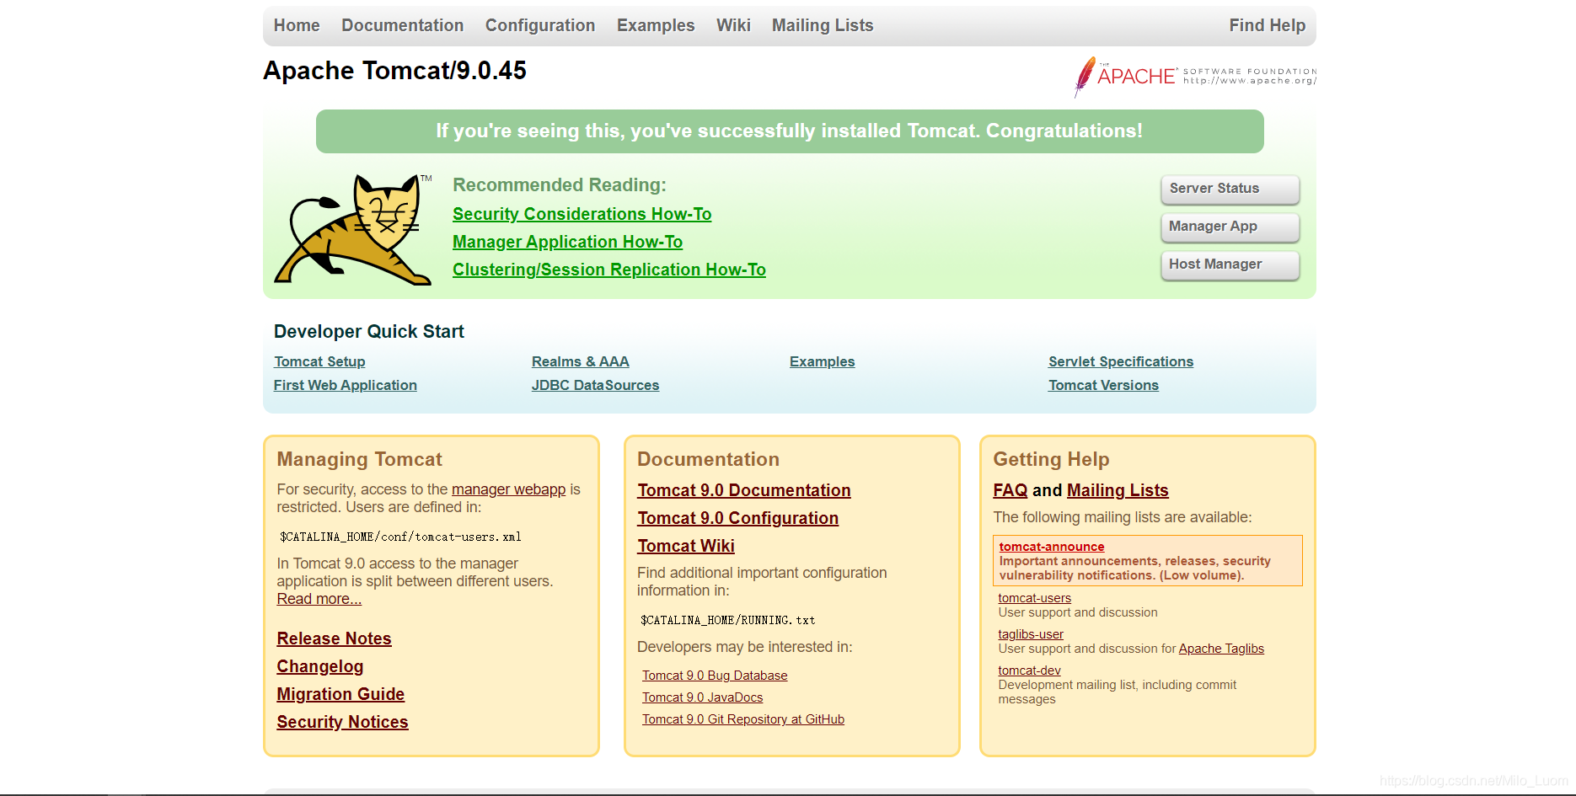Viewport: 1576px width, 796px height.
Task: Click the Developer Quick Start heading
Action: (369, 332)
